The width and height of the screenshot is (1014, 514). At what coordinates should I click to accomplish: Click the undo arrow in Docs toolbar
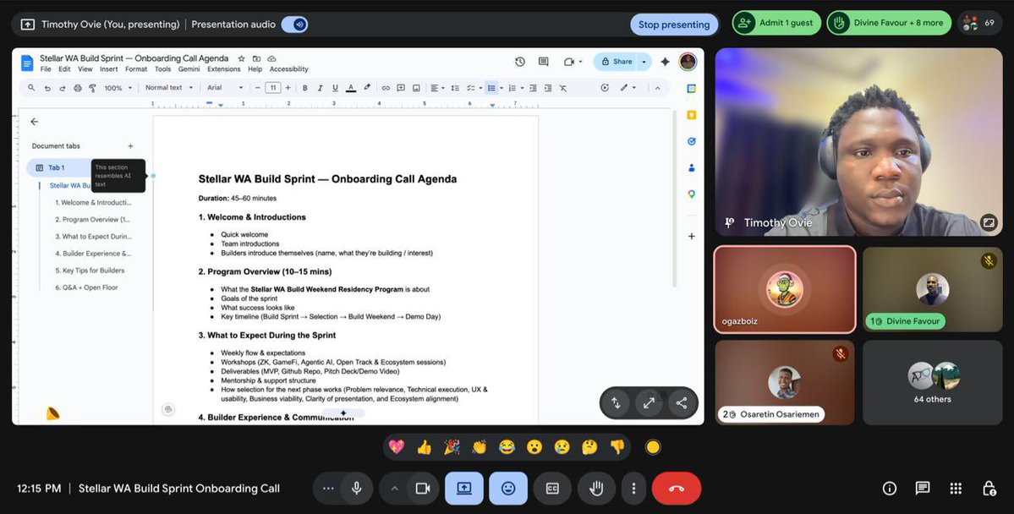point(47,88)
